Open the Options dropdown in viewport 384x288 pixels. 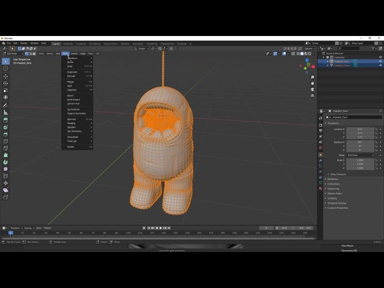310,49
